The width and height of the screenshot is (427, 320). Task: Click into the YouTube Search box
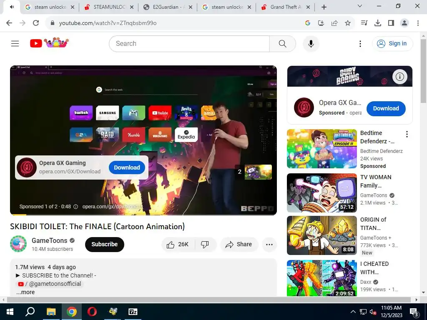189,43
